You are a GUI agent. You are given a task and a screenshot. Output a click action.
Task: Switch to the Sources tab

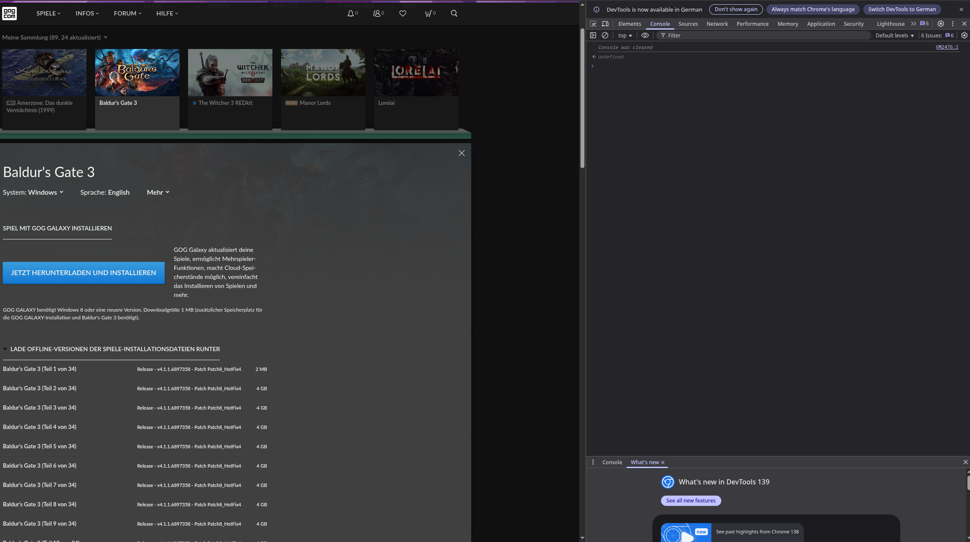(688, 24)
